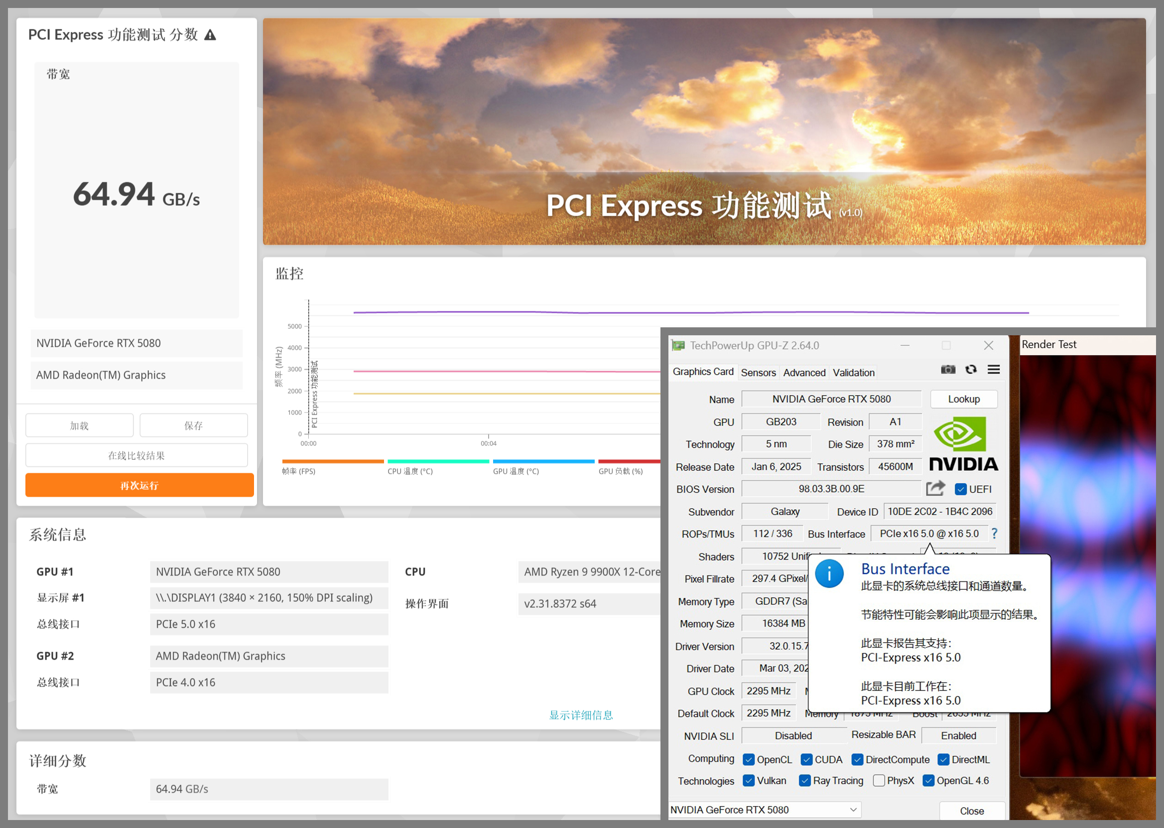
Task: Switch to the Sensors tab
Action: pyautogui.click(x=758, y=373)
